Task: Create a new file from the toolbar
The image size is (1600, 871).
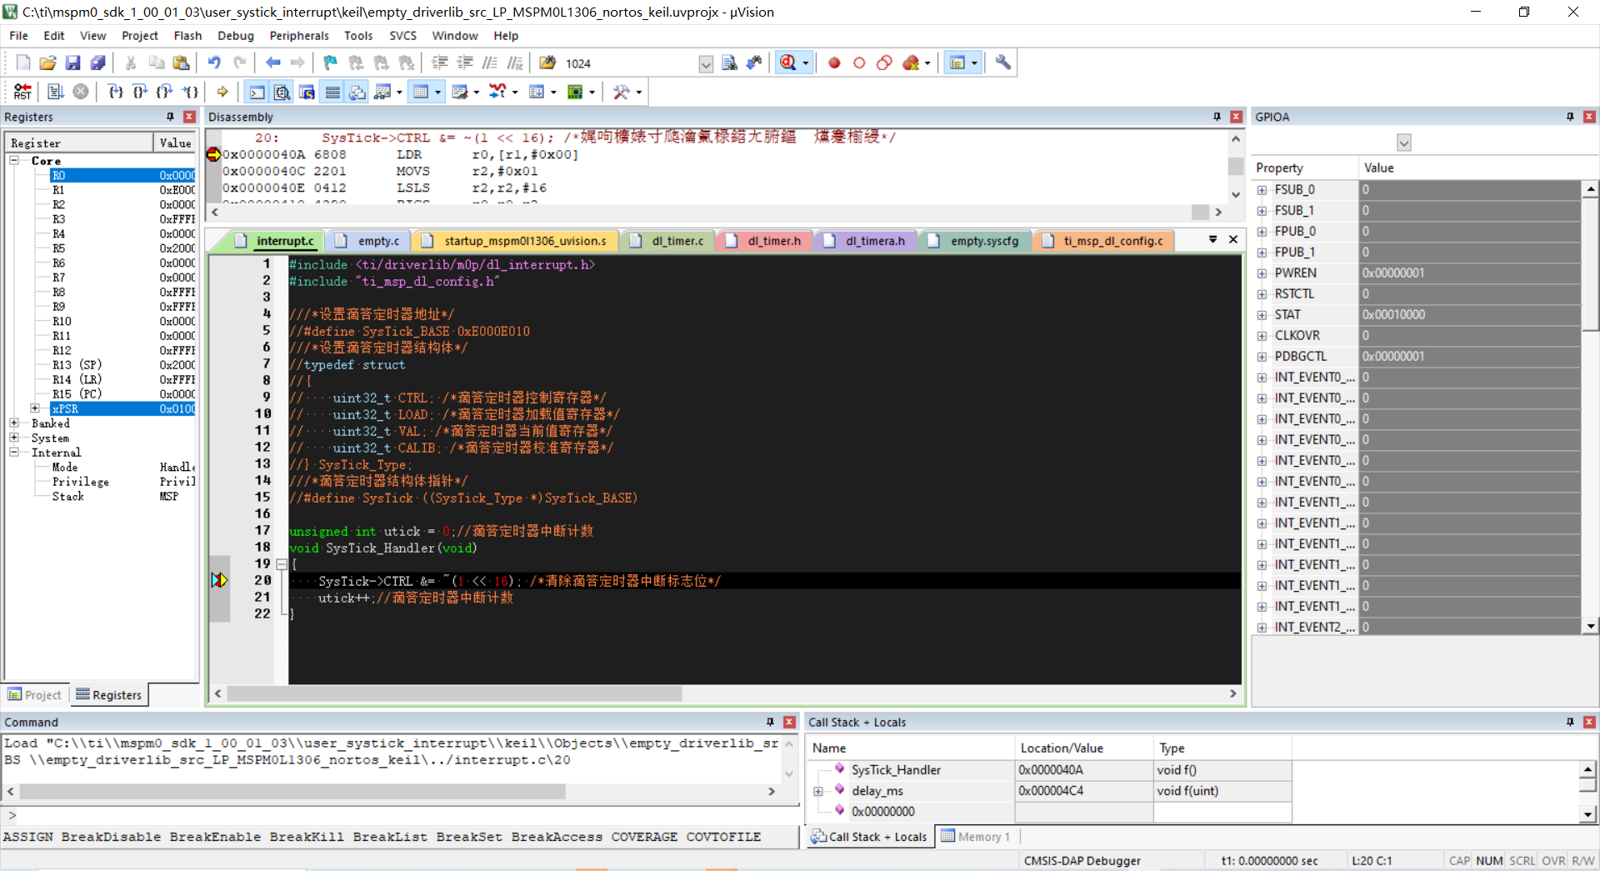Action: (x=23, y=63)
